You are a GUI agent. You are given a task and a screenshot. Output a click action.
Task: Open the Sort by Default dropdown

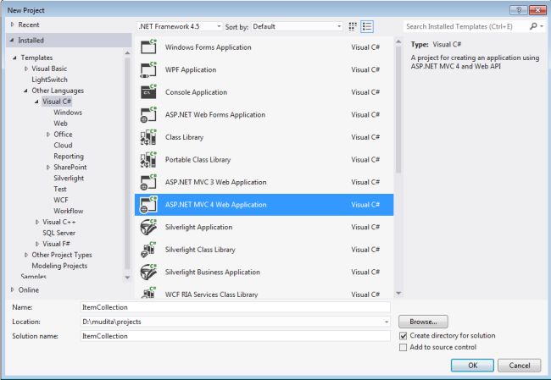[x=297, y=27]
